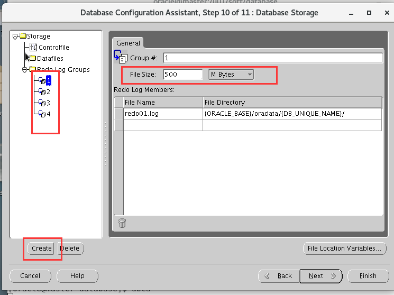The height and width of the screenshot is (295, 394).
Task: Switch to the General tab
Action: (128, 43)
